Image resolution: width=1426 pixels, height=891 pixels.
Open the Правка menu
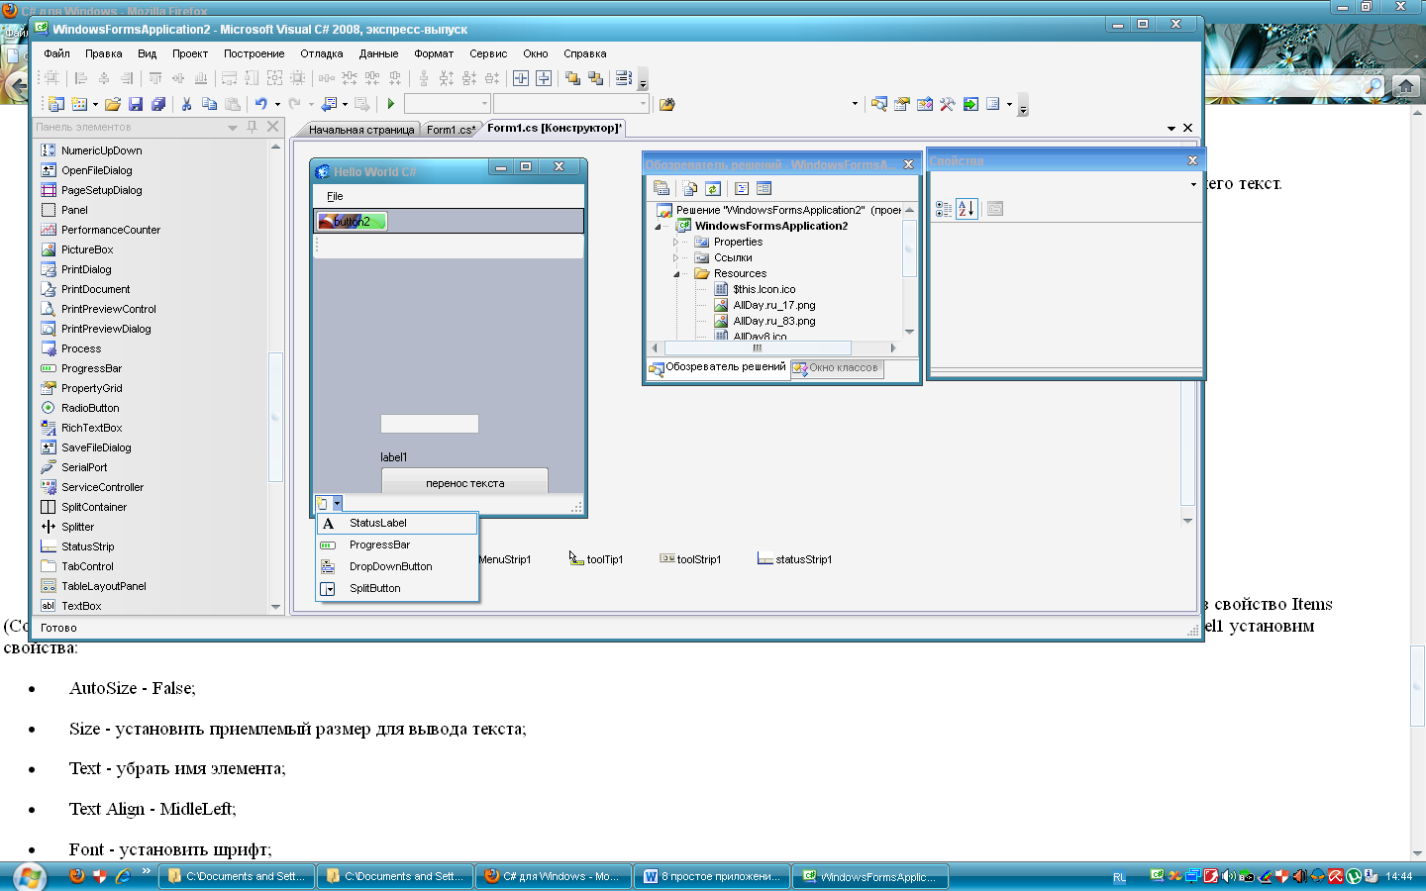(x=104, y=53)
